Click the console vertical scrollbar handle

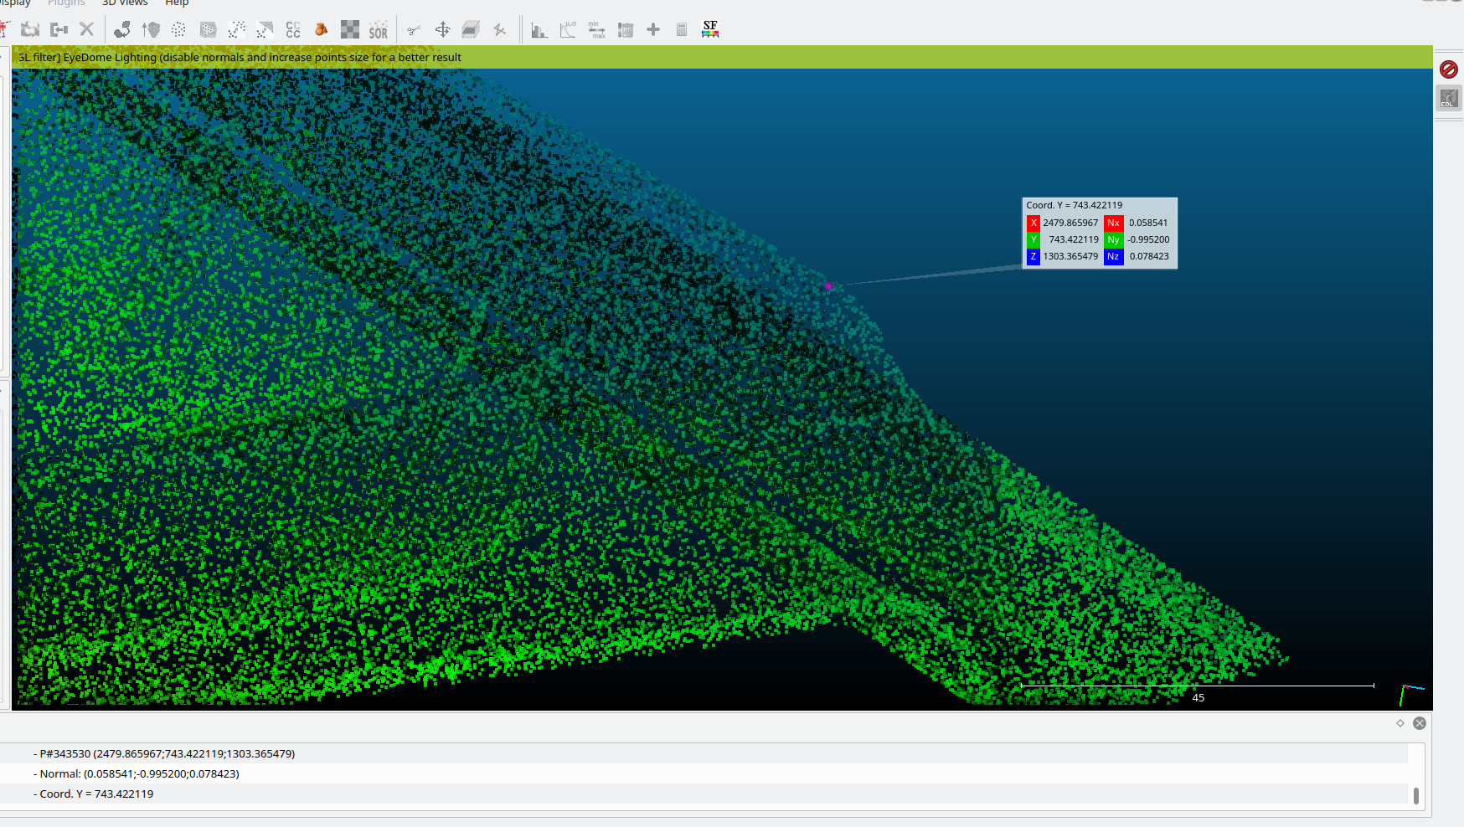point(1416,795)
